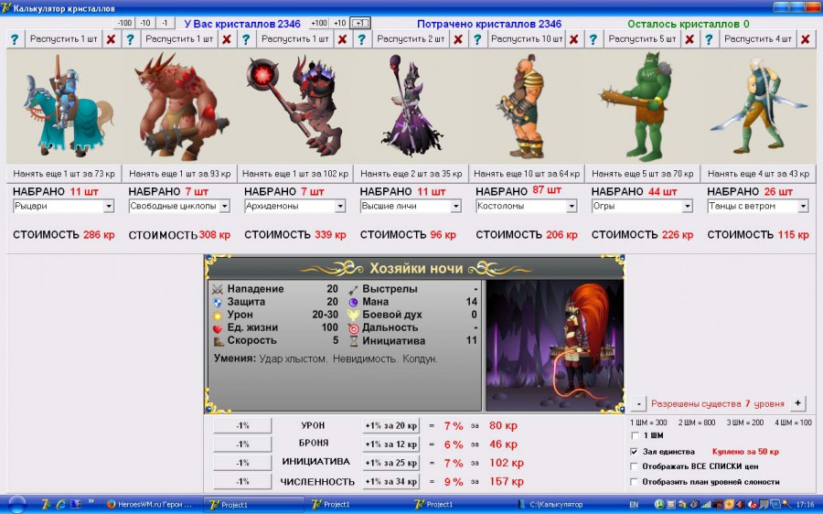Add 10 crystals with the +10 button
Image resolution: width=823 pixels, height=514 pixels.
pos(339,23)
